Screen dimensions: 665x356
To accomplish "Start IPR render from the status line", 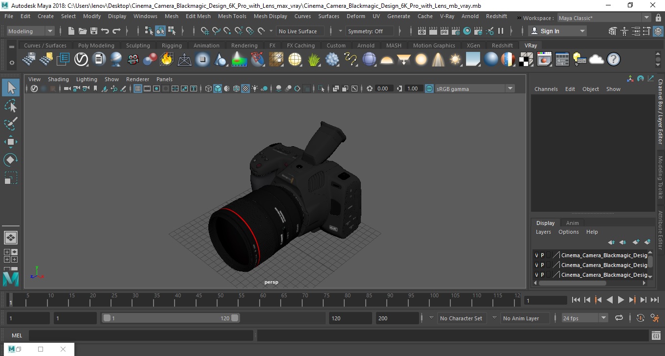I will (444, 31).
